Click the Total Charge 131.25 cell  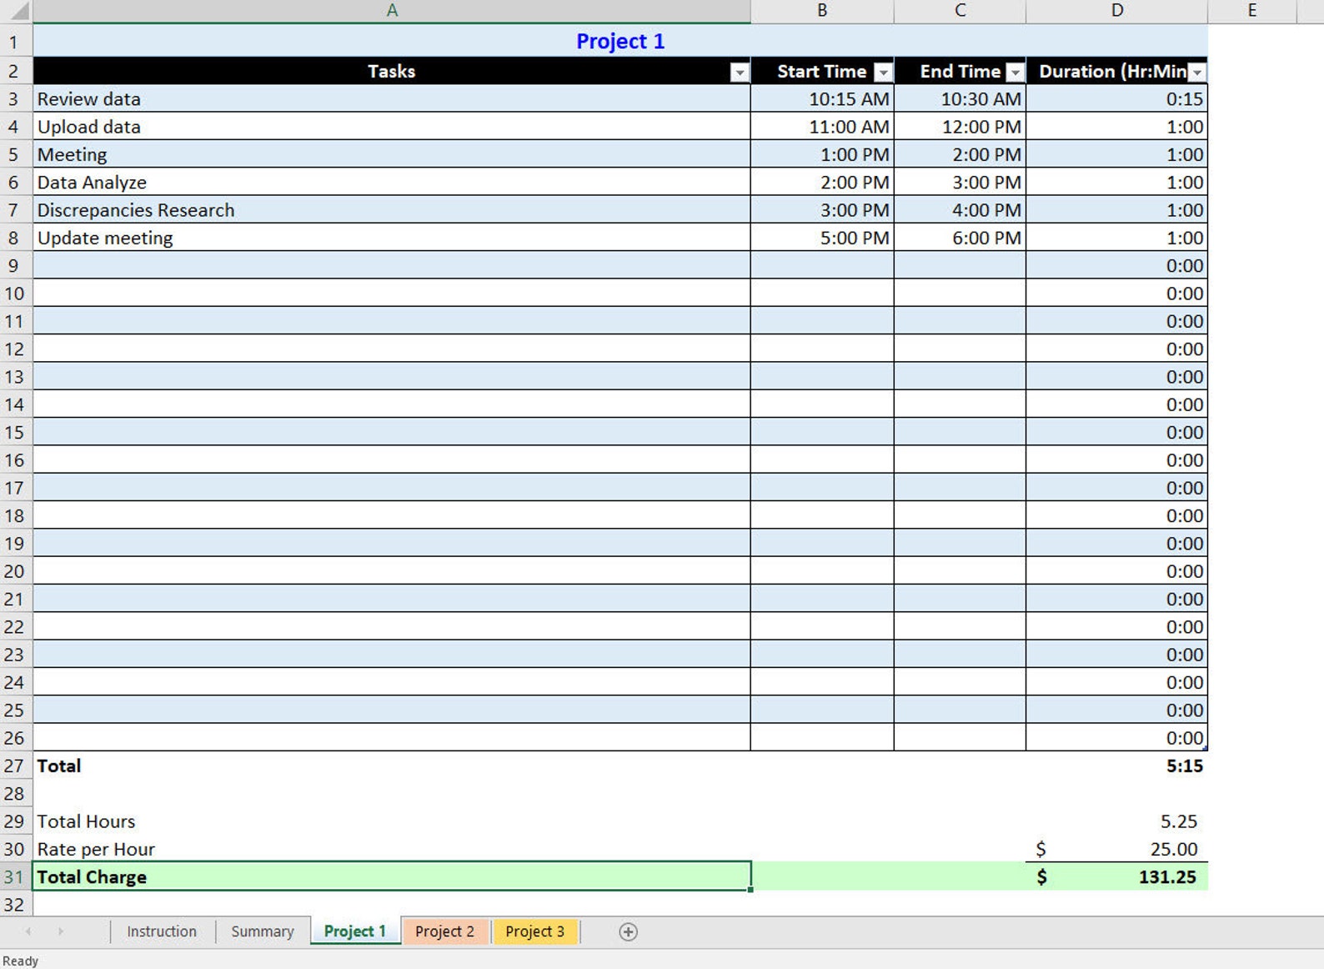1117,876
